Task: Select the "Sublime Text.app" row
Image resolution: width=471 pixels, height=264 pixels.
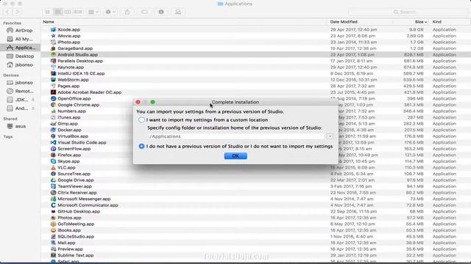Action: click(256, 256)
